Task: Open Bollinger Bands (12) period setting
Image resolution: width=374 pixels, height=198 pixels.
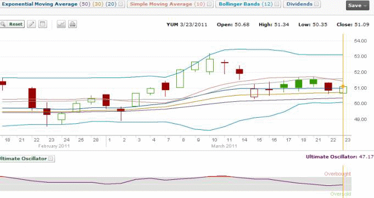Action: click(267, 4)
